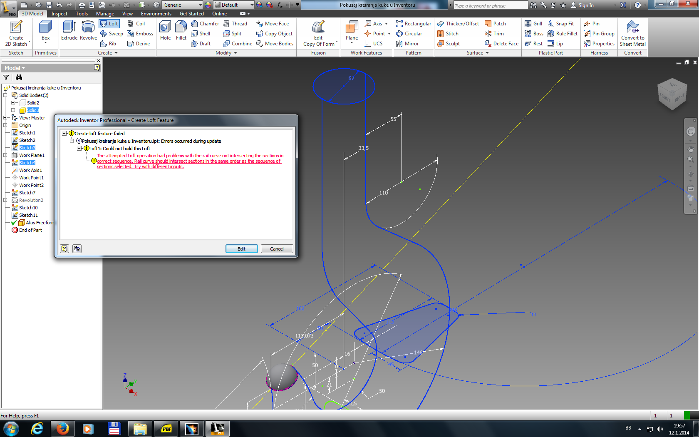Open the Inspect ribbon tab
The image size is (699, 437).
pyautogui.click(x=59, y=14)
